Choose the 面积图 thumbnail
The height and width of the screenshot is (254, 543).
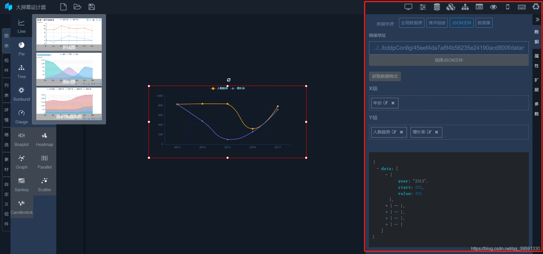pos(69,69)
